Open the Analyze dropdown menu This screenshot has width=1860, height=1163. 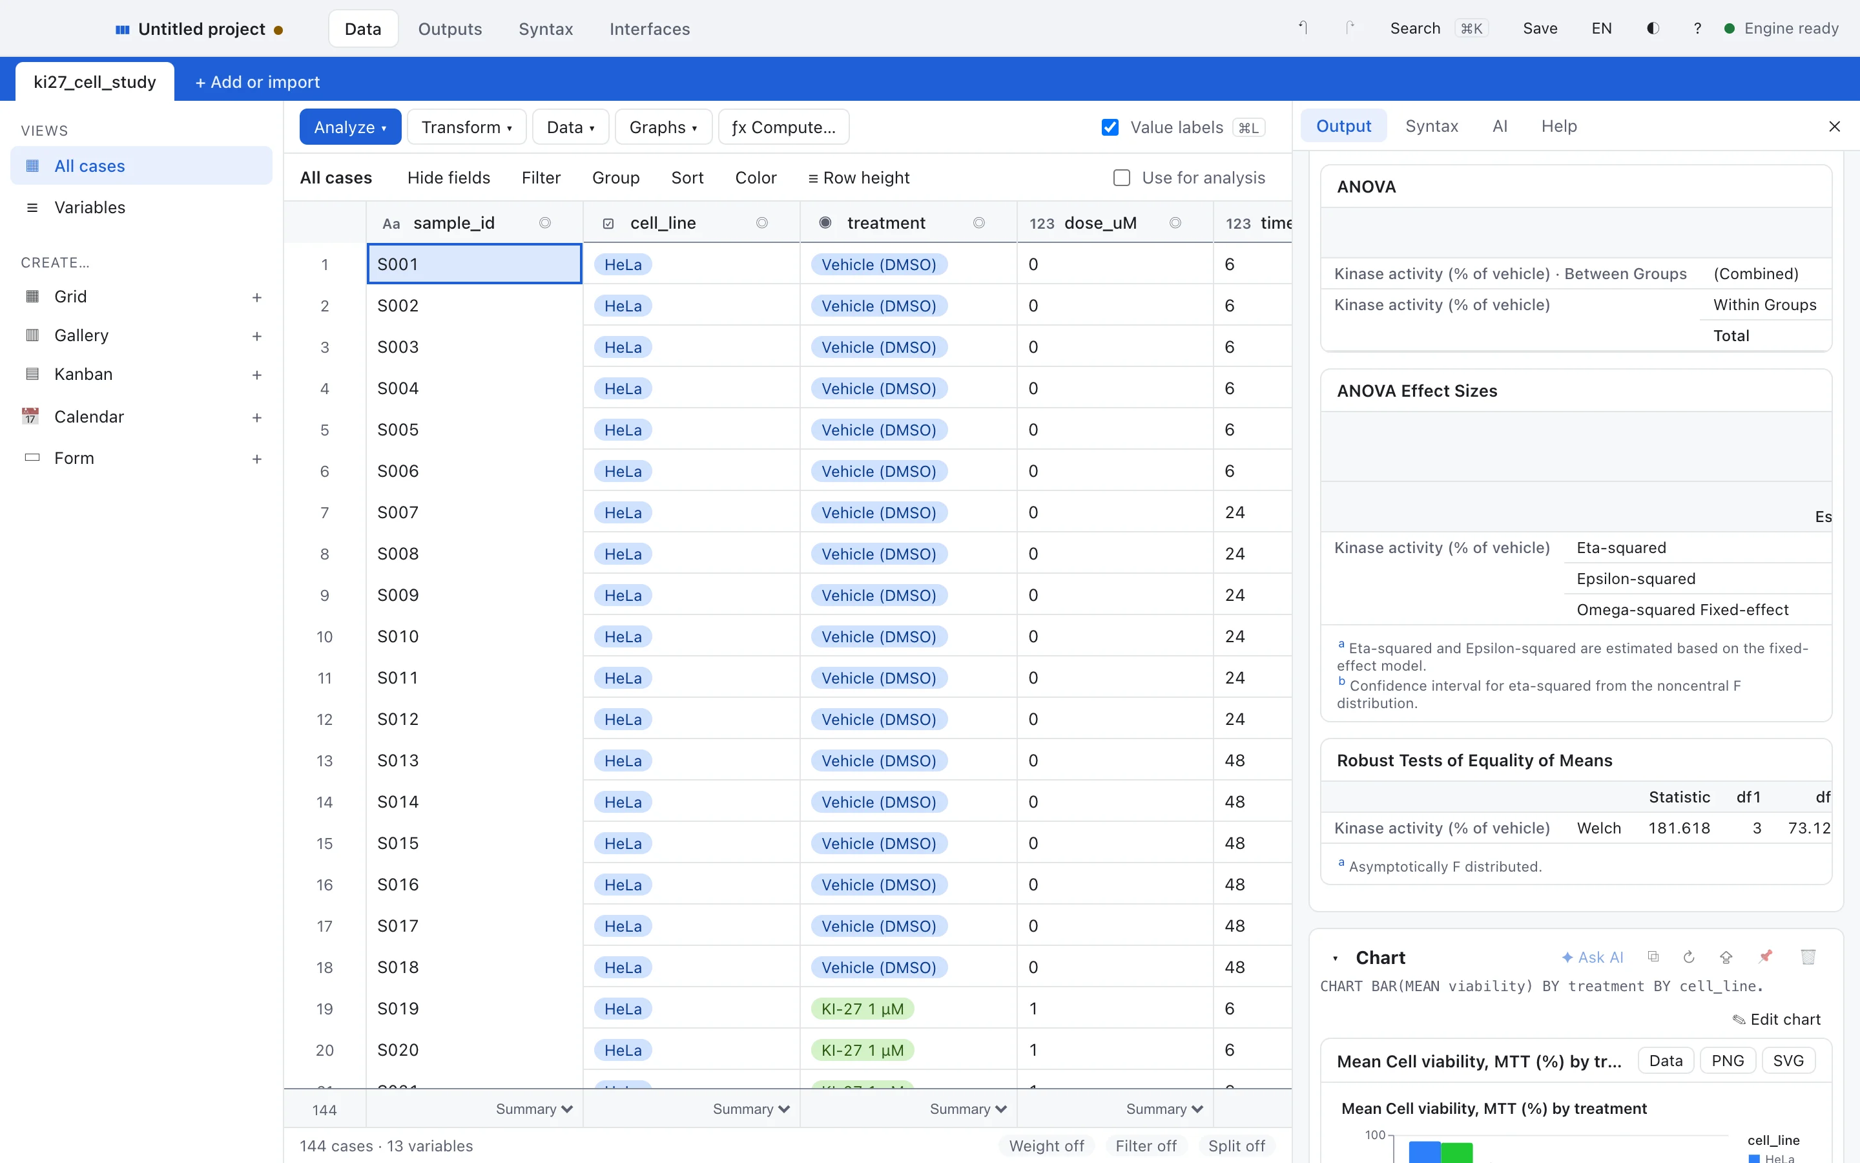[x=351, y=127]
